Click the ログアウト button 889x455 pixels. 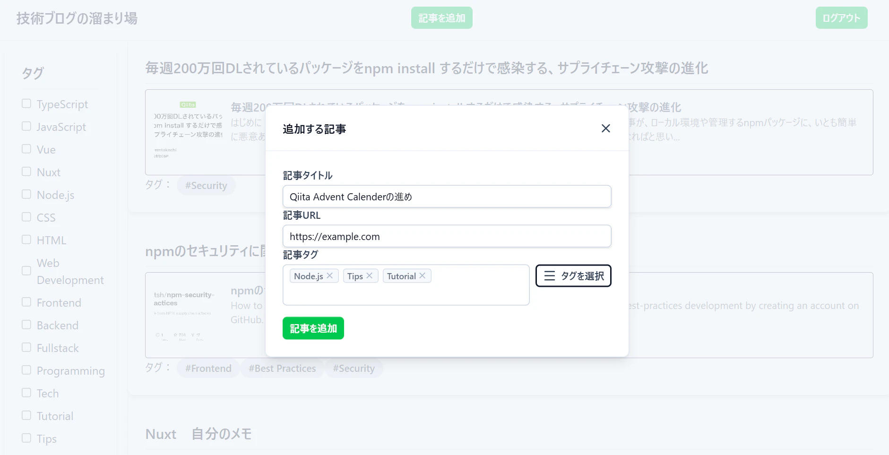coord(841,18)
